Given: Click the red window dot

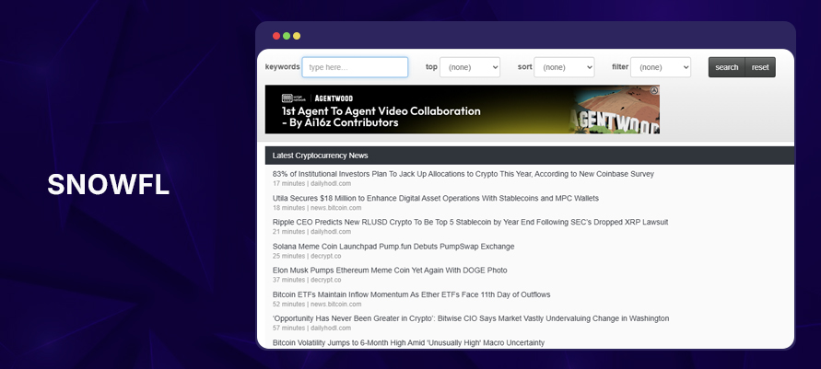Looking at the screenshot, I should [x=276, y=36].
